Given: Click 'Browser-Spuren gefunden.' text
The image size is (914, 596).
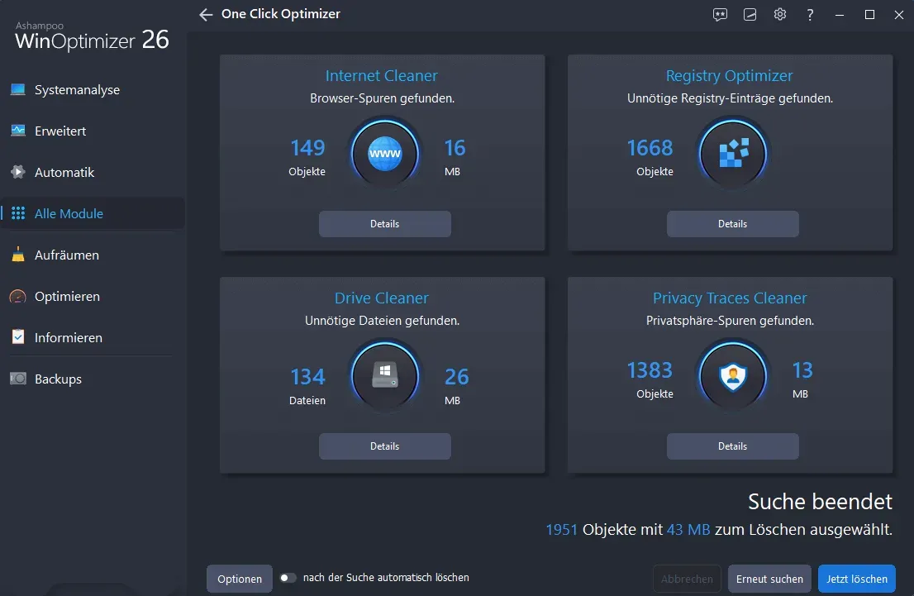Looking at the screenshot, I should [x=383, y=98].
